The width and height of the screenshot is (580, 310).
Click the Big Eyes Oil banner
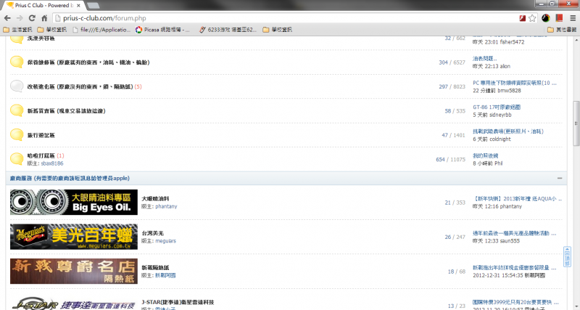74,203
